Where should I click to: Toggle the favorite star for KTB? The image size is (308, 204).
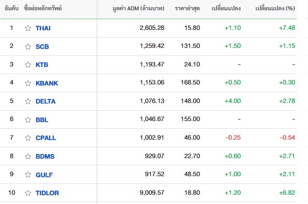coord(28,64)
